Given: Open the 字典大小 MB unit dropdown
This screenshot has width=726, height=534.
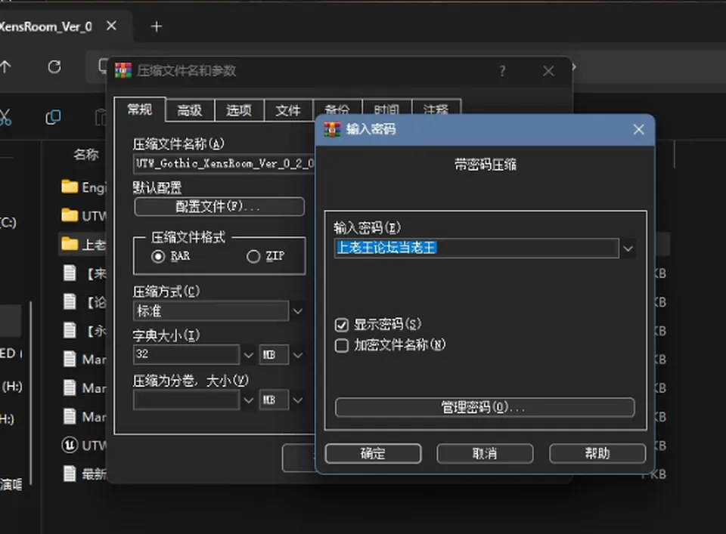Looking at the screenshot, I should tap(298, 354).
